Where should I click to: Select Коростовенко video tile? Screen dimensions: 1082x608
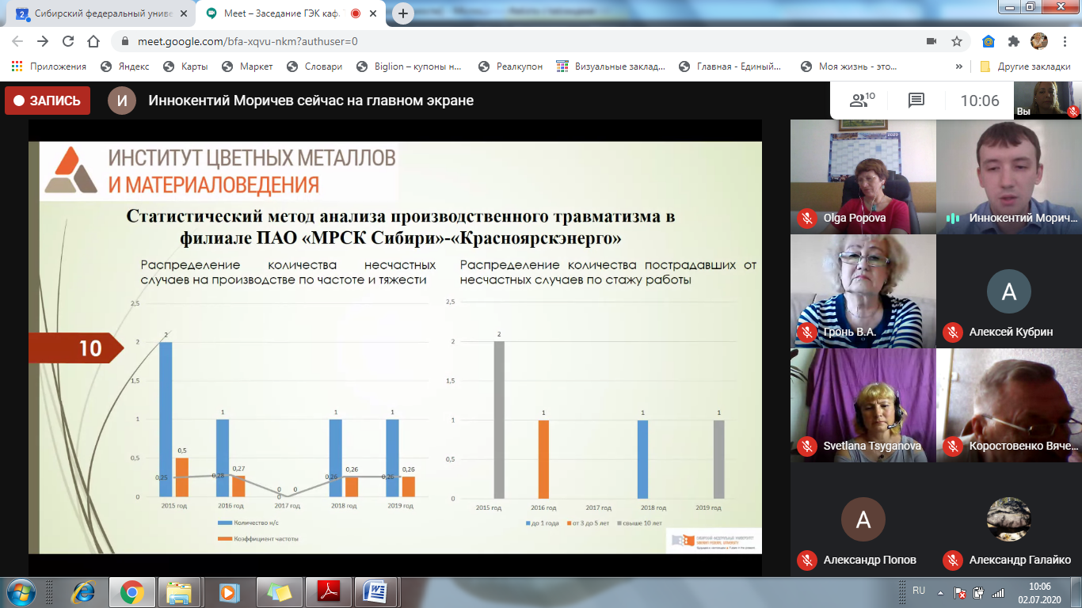click(x=1009, y=405)
